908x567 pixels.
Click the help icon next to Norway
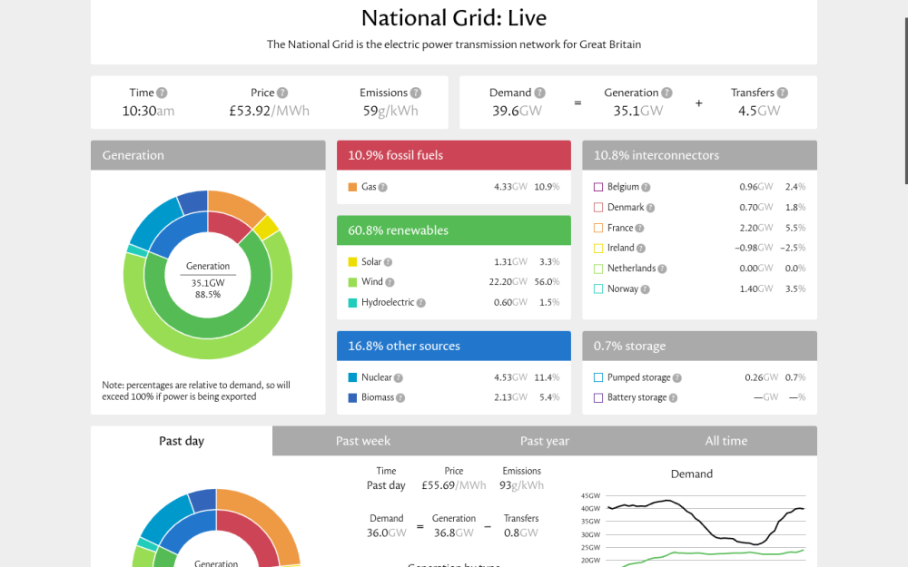click(645, 289)
